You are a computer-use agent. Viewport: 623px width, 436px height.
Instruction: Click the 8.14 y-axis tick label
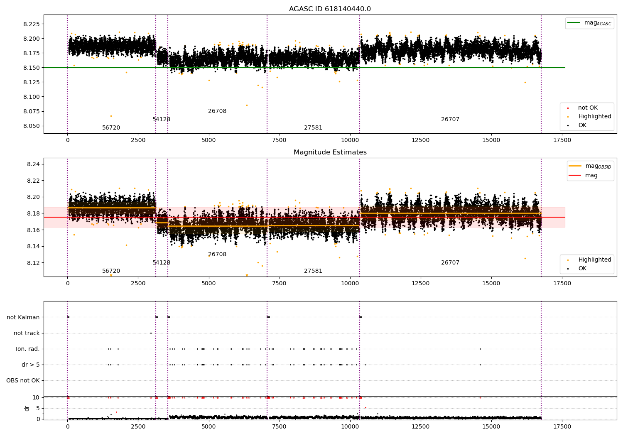click(x=34, y=246)
